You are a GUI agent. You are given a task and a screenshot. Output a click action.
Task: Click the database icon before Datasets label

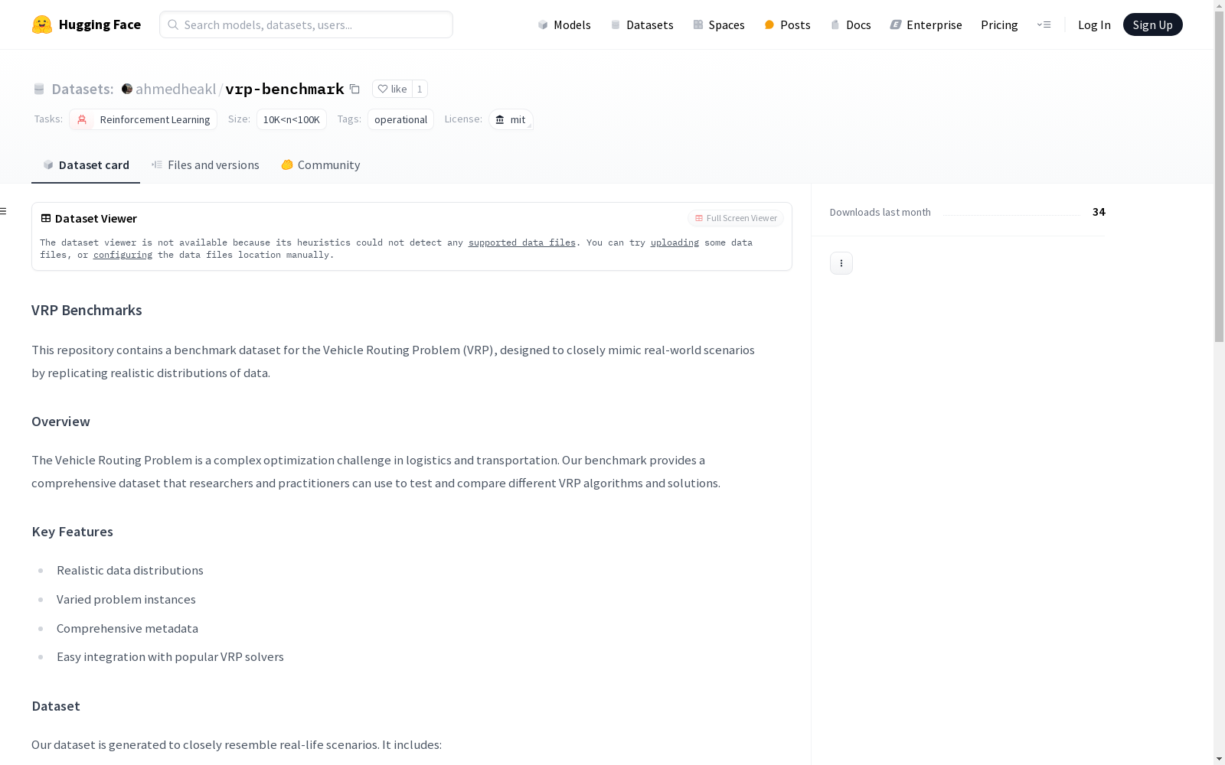click(39, 89)
